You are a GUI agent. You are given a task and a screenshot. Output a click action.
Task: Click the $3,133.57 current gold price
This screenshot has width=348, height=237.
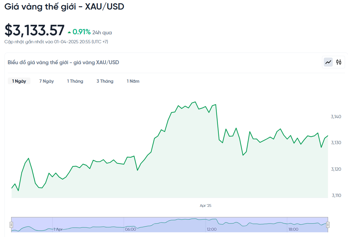coord(35,30)
